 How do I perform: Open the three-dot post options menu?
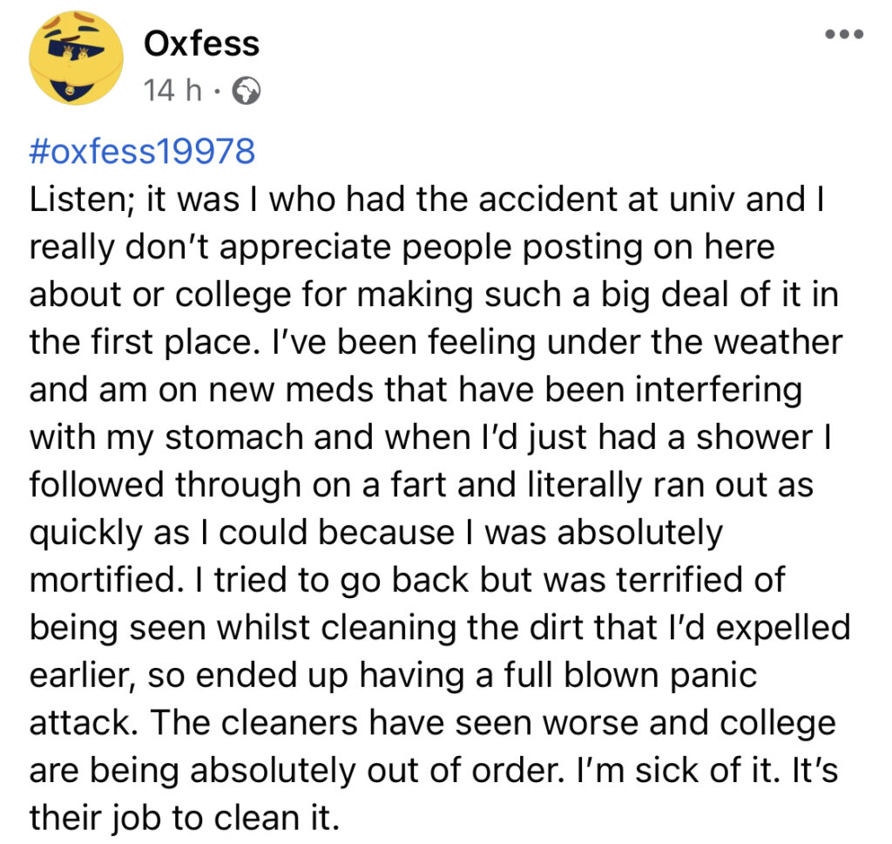(844, 35)
